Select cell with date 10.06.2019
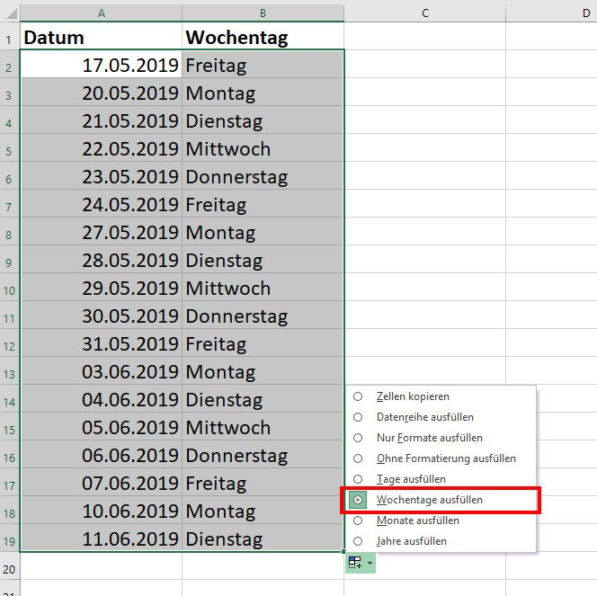597x596 pixels. [102, 510]
